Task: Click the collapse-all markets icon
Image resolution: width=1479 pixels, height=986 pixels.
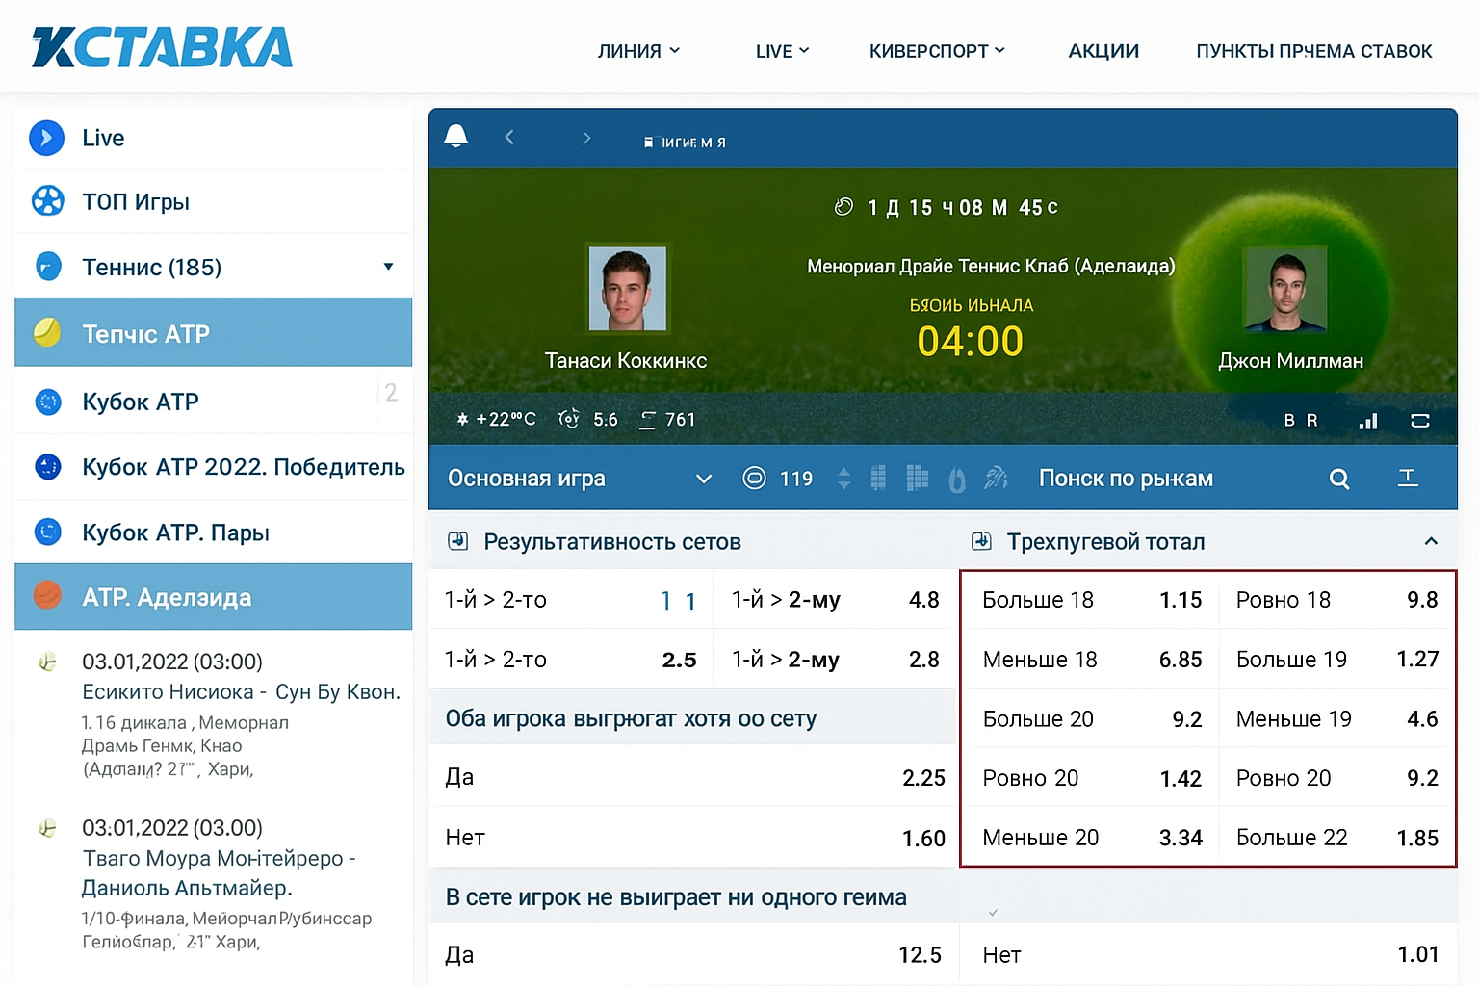Action: point(1407,478)
